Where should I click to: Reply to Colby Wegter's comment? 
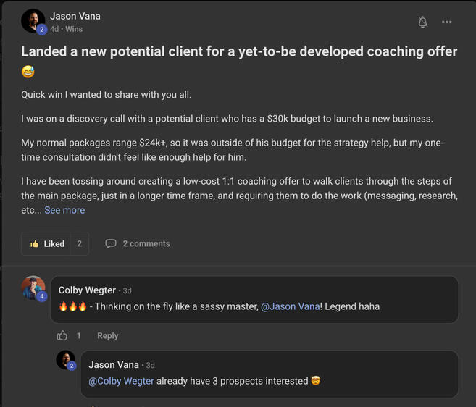click(107, 336)
